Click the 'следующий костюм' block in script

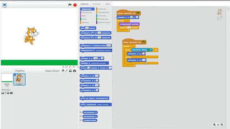(x=129, y=24)
